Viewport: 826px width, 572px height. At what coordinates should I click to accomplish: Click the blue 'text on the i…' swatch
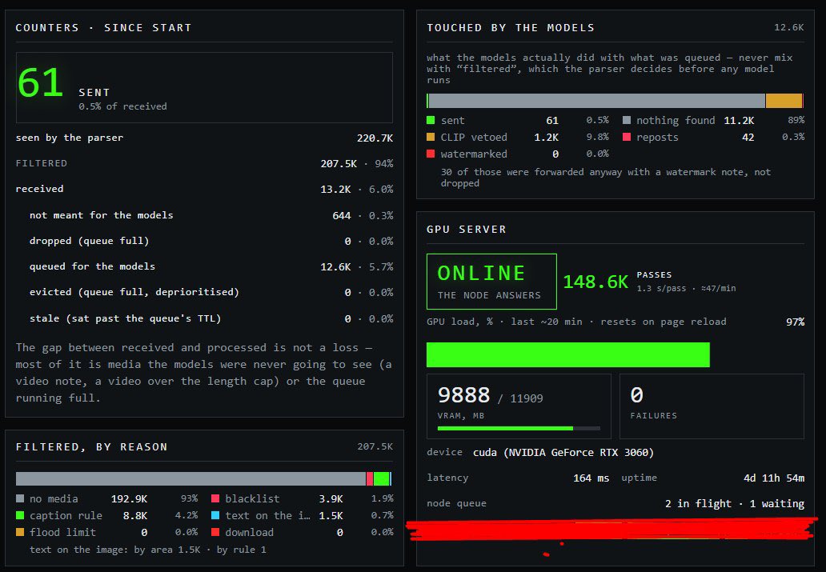[215, 515]
